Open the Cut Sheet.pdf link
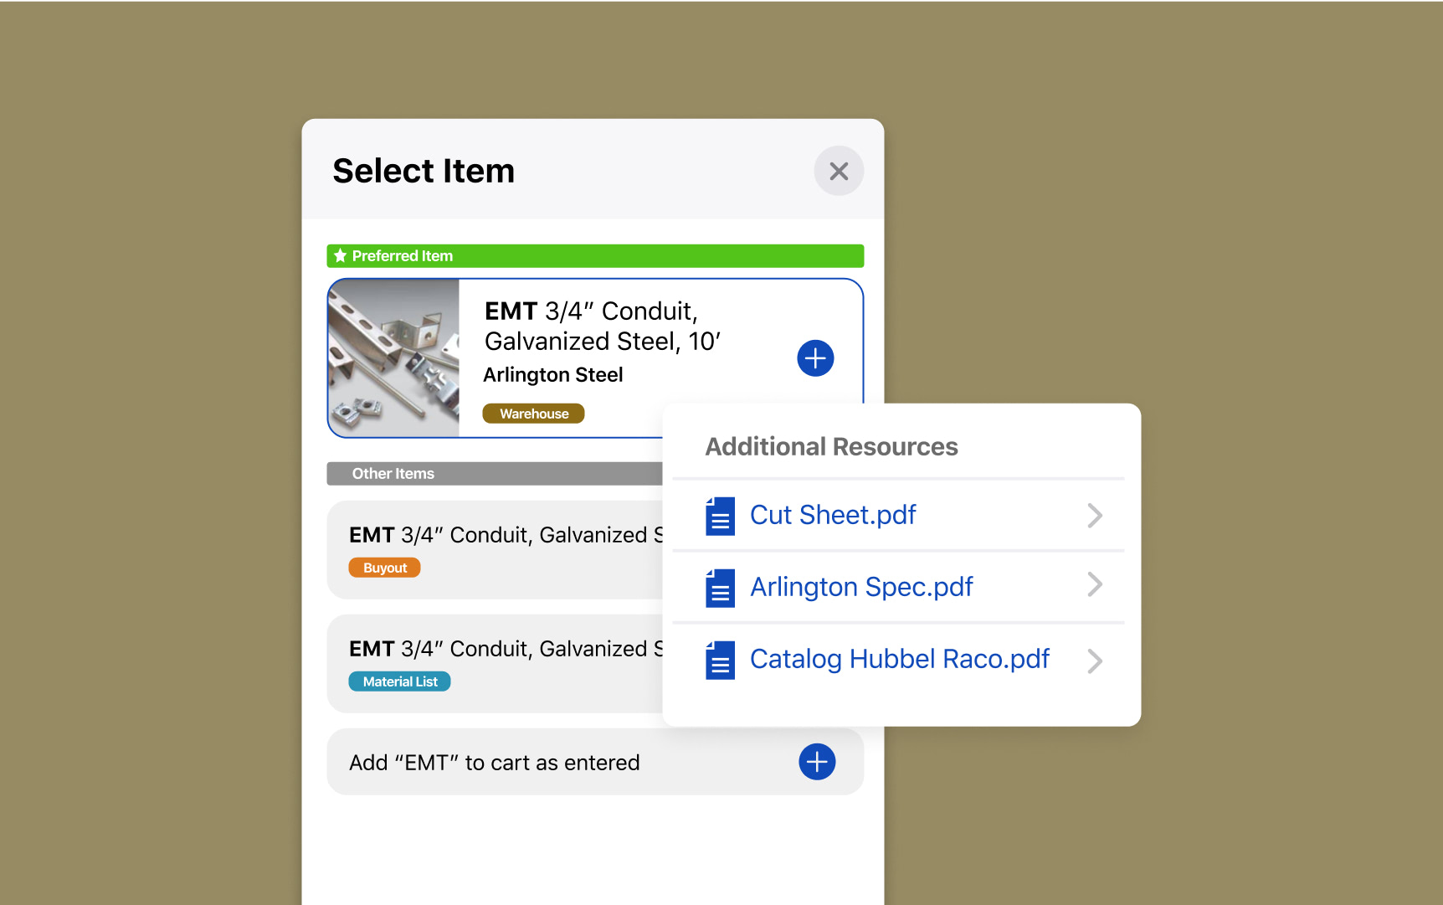Image resolution: width=1443 pixels, height=905 pixels. click(833, 515)
